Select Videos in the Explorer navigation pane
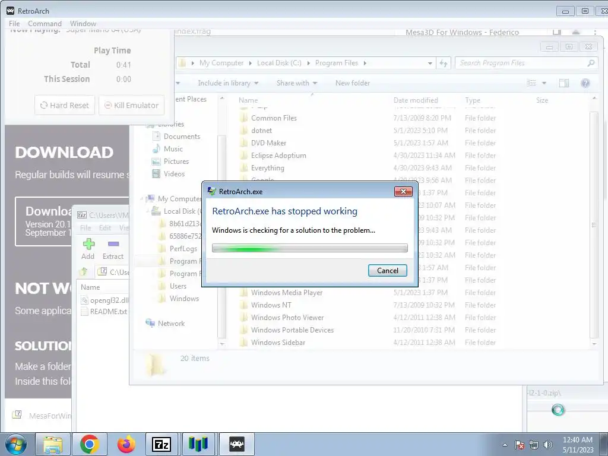The image size is (608, 456). click(169, 174)
